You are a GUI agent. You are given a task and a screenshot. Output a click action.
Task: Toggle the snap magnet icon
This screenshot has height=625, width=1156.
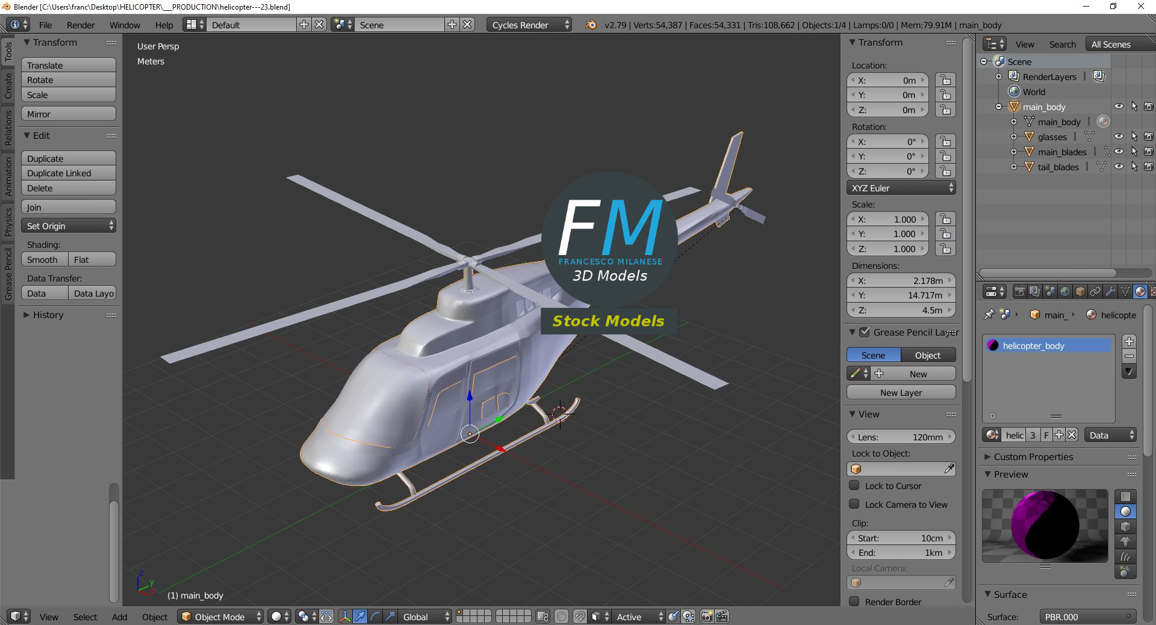coord(580,617)
